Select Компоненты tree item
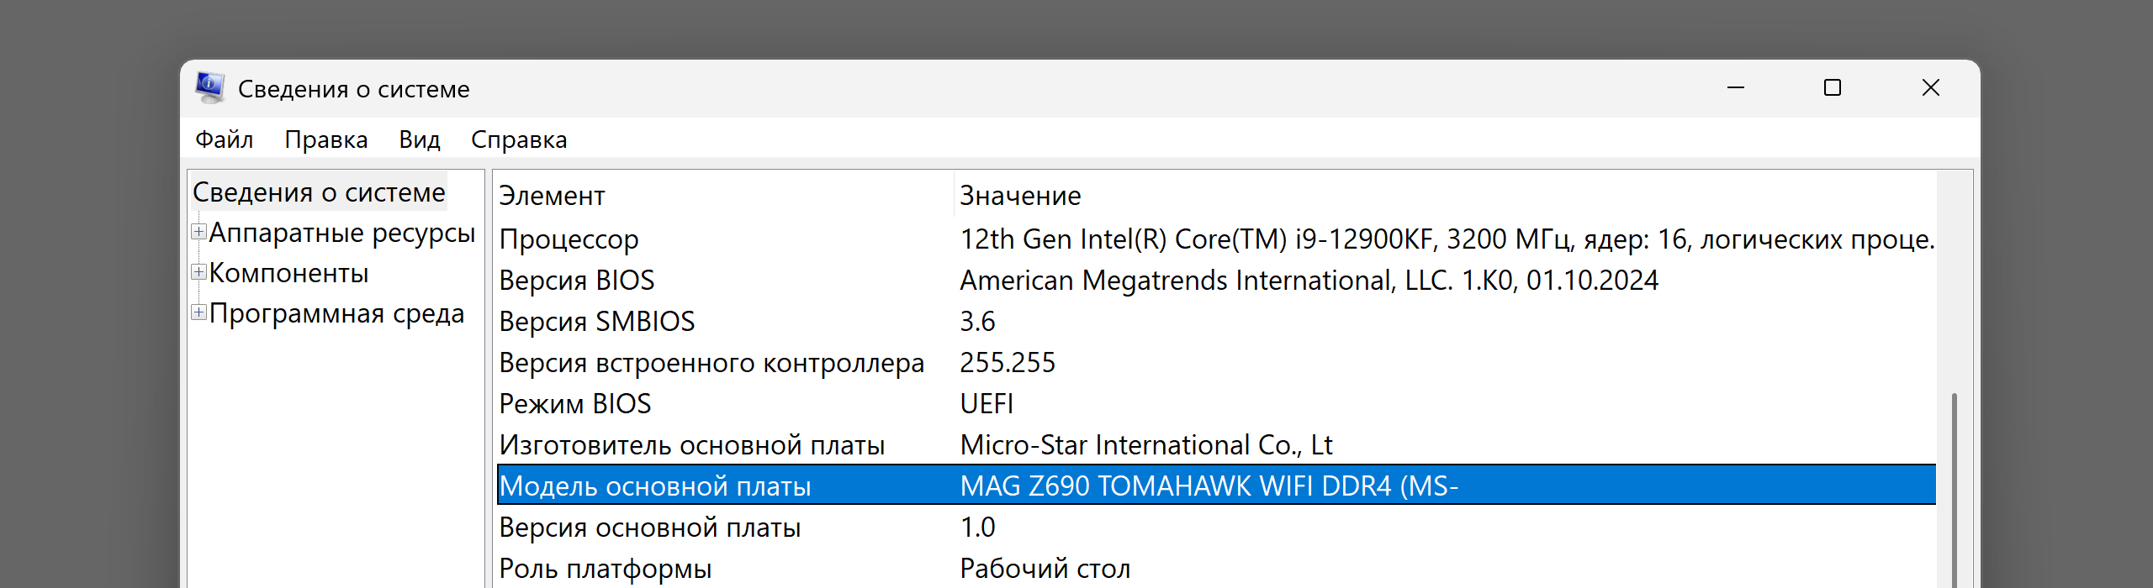Screen dimensions: 2153x588 [288, 273]
